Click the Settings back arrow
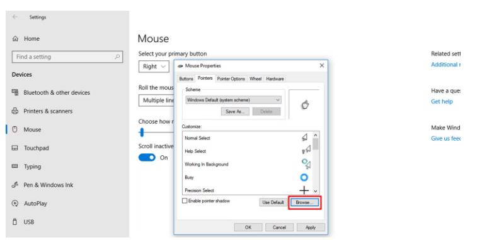487x240 pixels. [15, 18]
